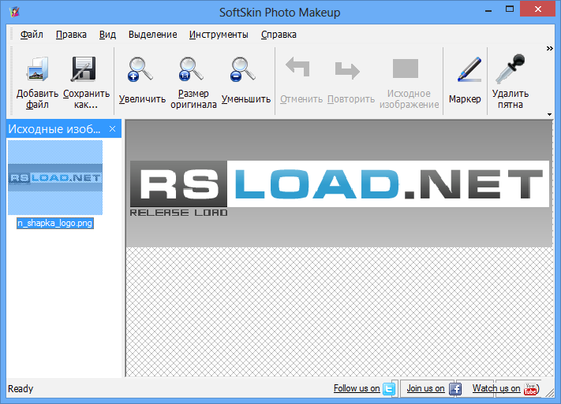Click the Повторить redo arrow
Screen dimensions: 561x404
coord(347,70)
